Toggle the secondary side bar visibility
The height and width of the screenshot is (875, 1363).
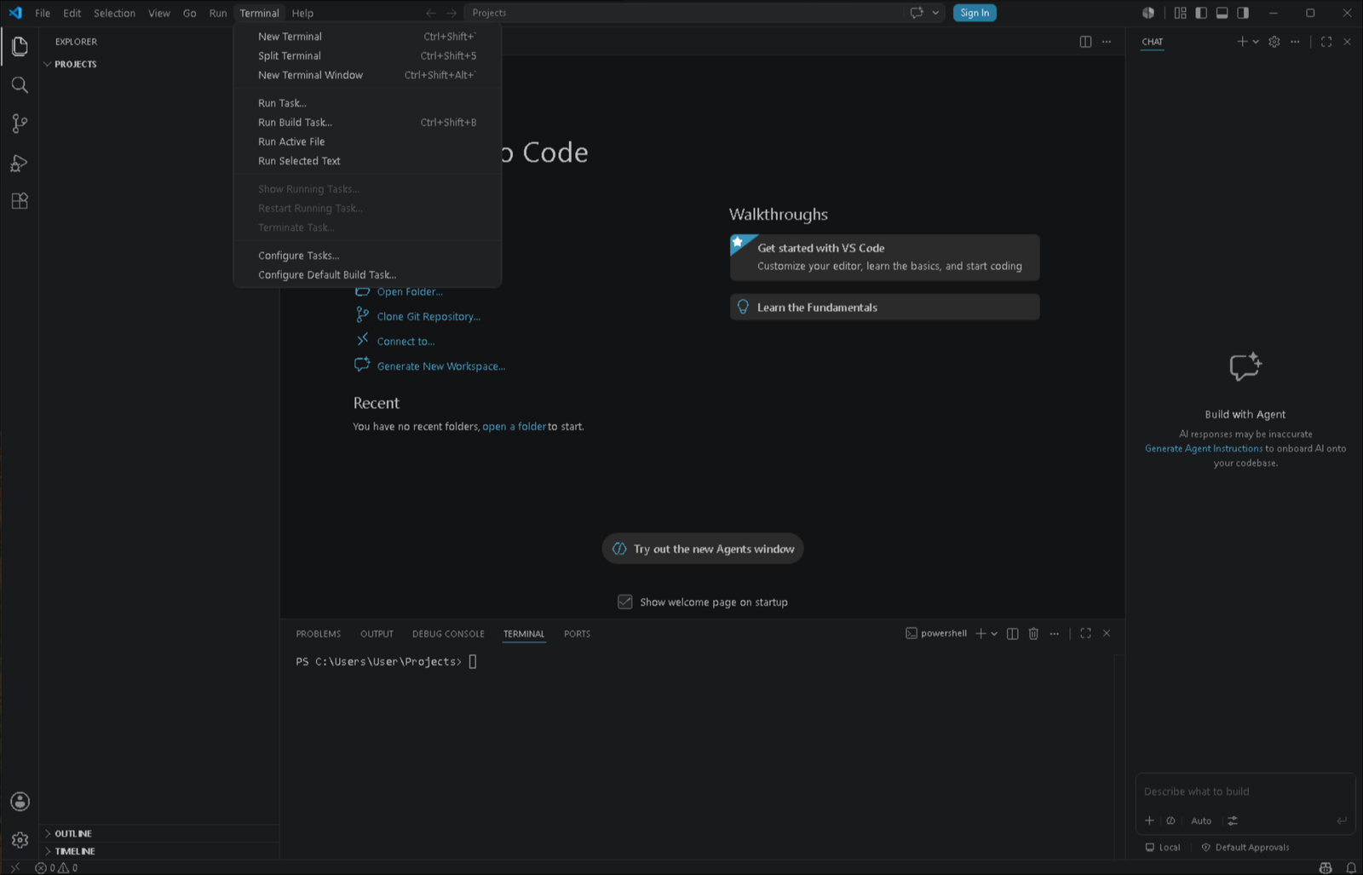[1243, 13]
